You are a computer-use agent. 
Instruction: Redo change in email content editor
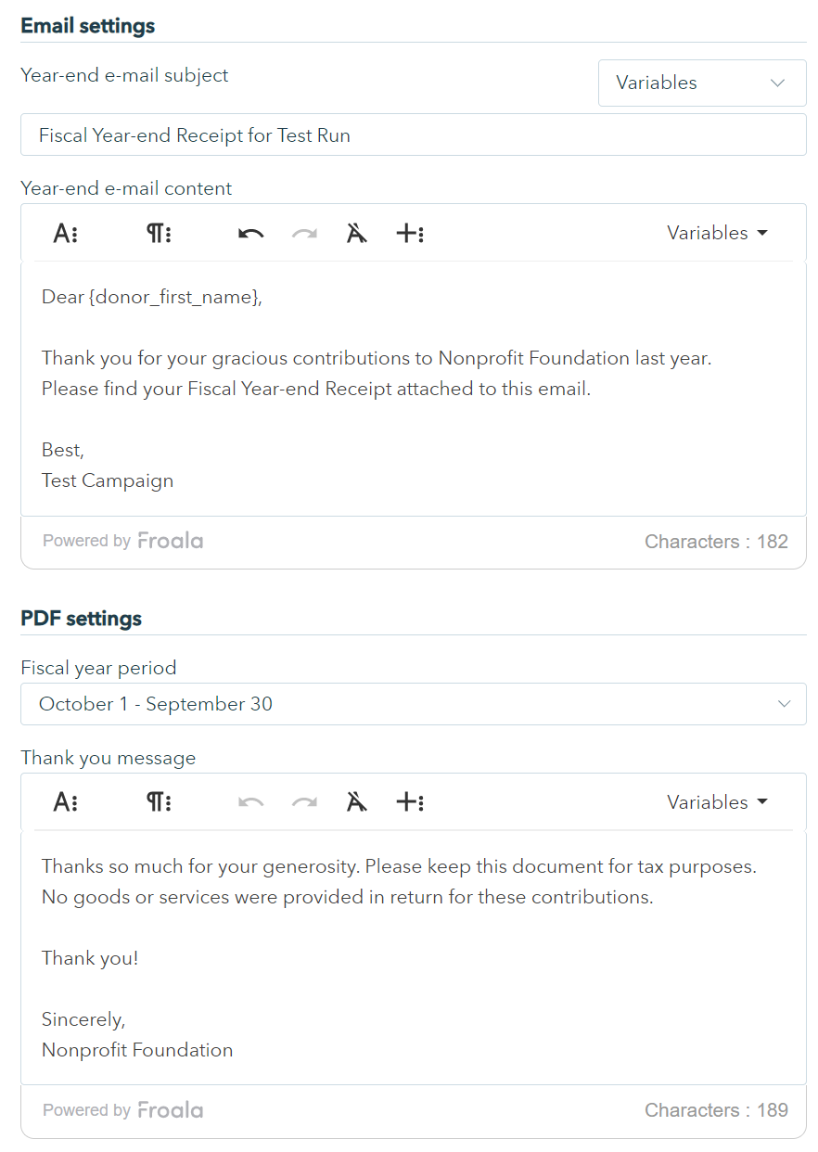click(304, 234)
